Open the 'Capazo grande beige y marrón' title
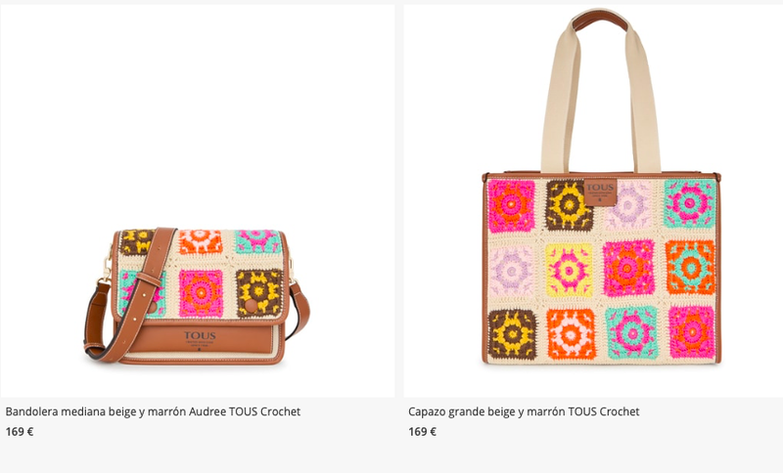This screenshot has width=783, height=473. 524,411
